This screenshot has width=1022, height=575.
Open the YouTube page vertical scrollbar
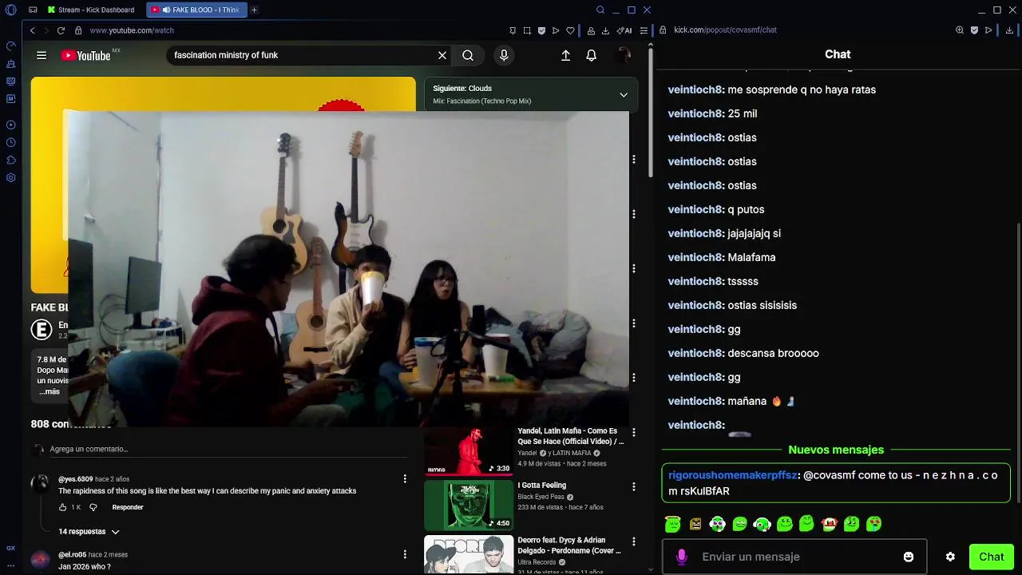(651, 112)
